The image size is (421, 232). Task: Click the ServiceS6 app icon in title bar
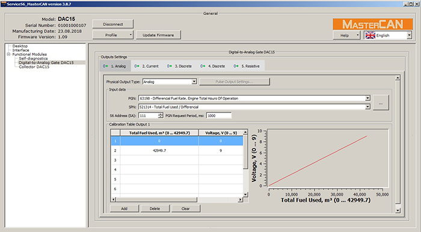(3, 4)
